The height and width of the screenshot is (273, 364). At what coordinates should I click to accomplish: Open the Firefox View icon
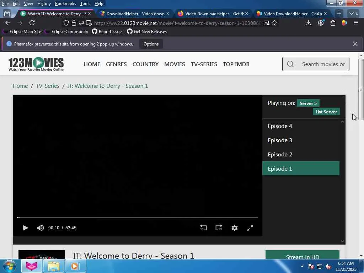tap(7, 14)
